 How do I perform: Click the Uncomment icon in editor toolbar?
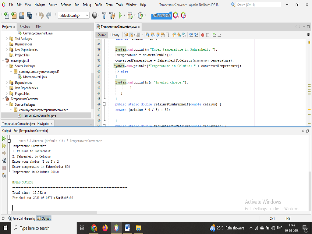pyautogui.click(x=219, y=35)
